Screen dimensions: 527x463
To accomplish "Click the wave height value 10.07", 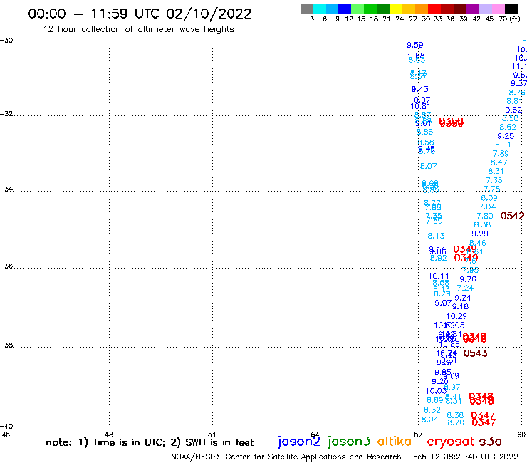I will tap(419, 100).
